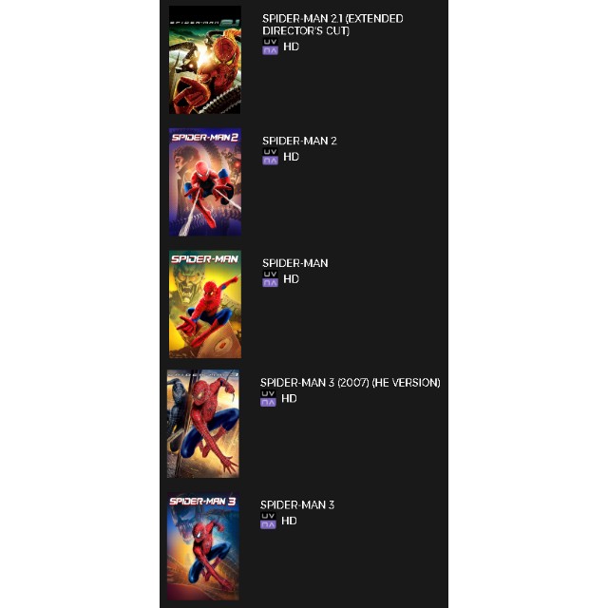This screenshot has height=608, width=608.
Task: Click the Spider-Man title text
Action: (295, 263)
